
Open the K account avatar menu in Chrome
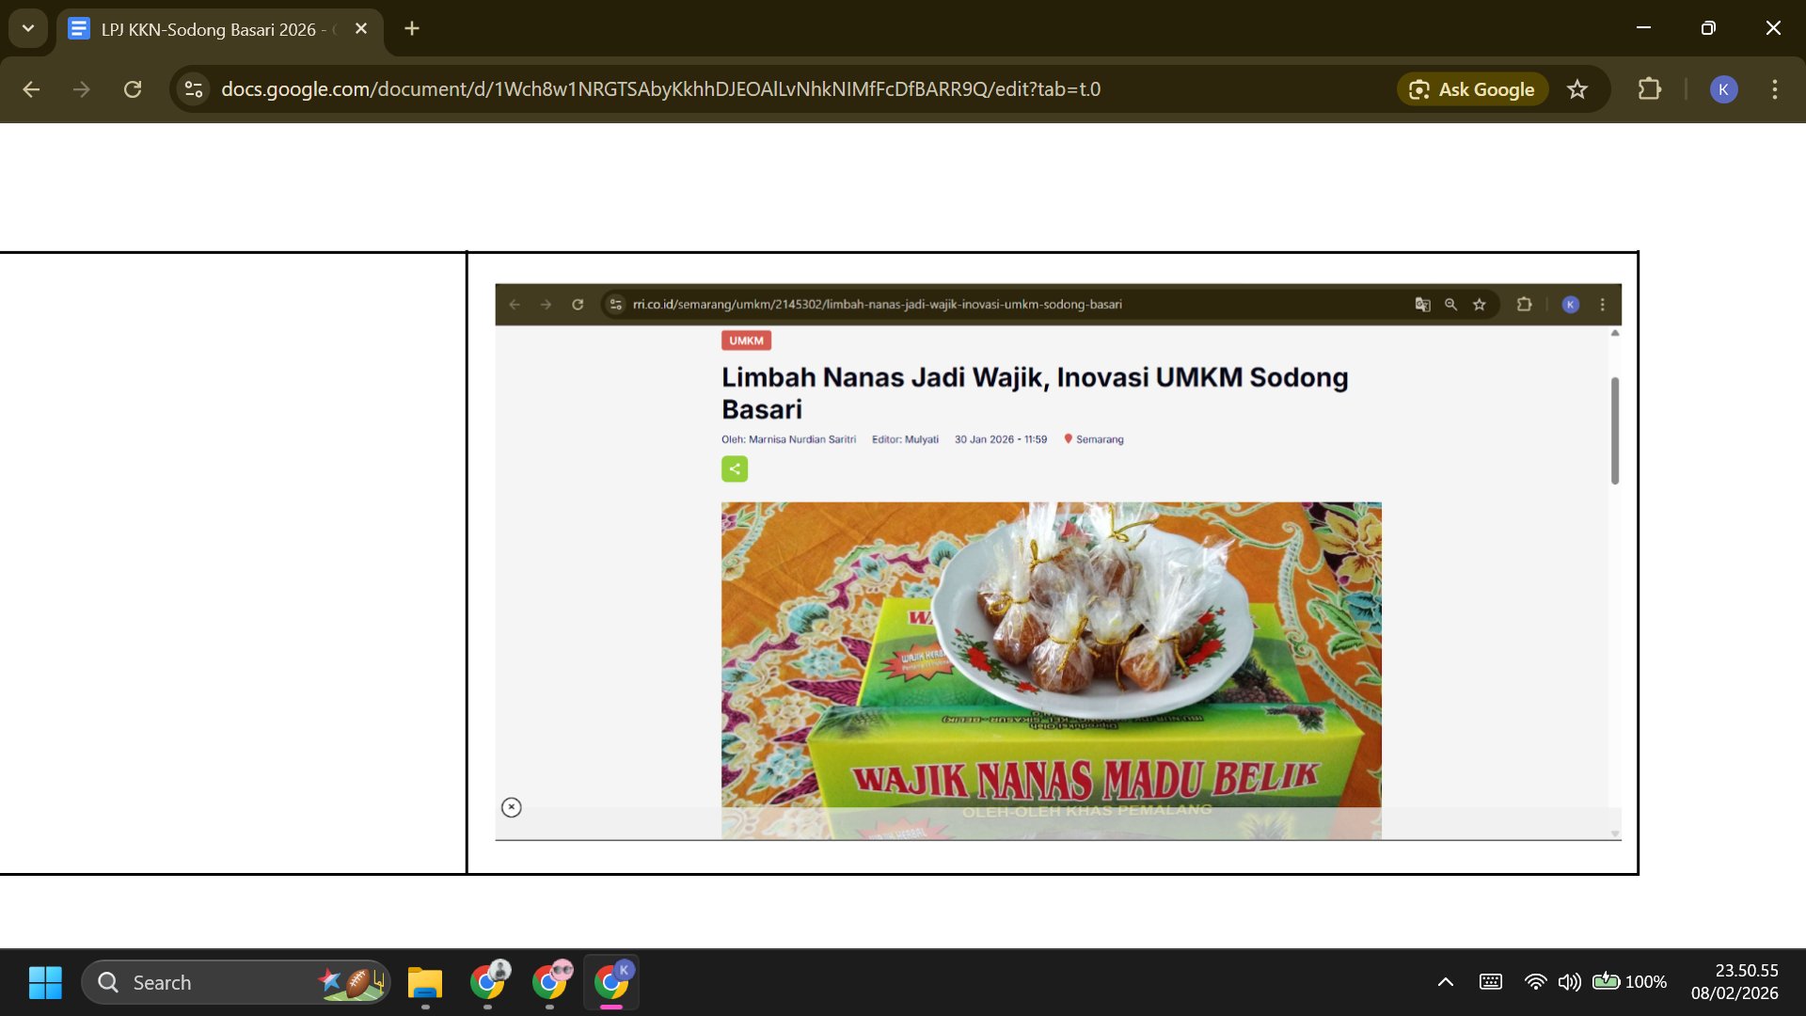(1724, 89)
